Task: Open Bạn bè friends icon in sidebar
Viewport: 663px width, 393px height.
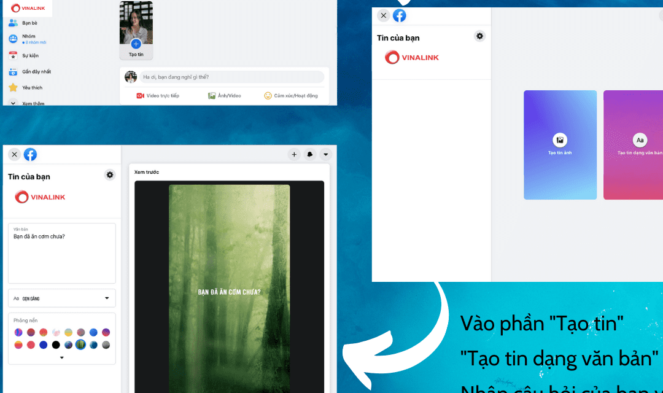Action: pyautogui.click(x=13, y=23)
